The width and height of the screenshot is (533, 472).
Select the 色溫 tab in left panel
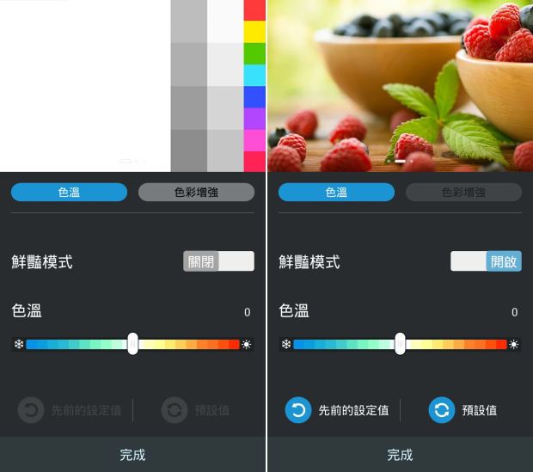tap(69, 192)
